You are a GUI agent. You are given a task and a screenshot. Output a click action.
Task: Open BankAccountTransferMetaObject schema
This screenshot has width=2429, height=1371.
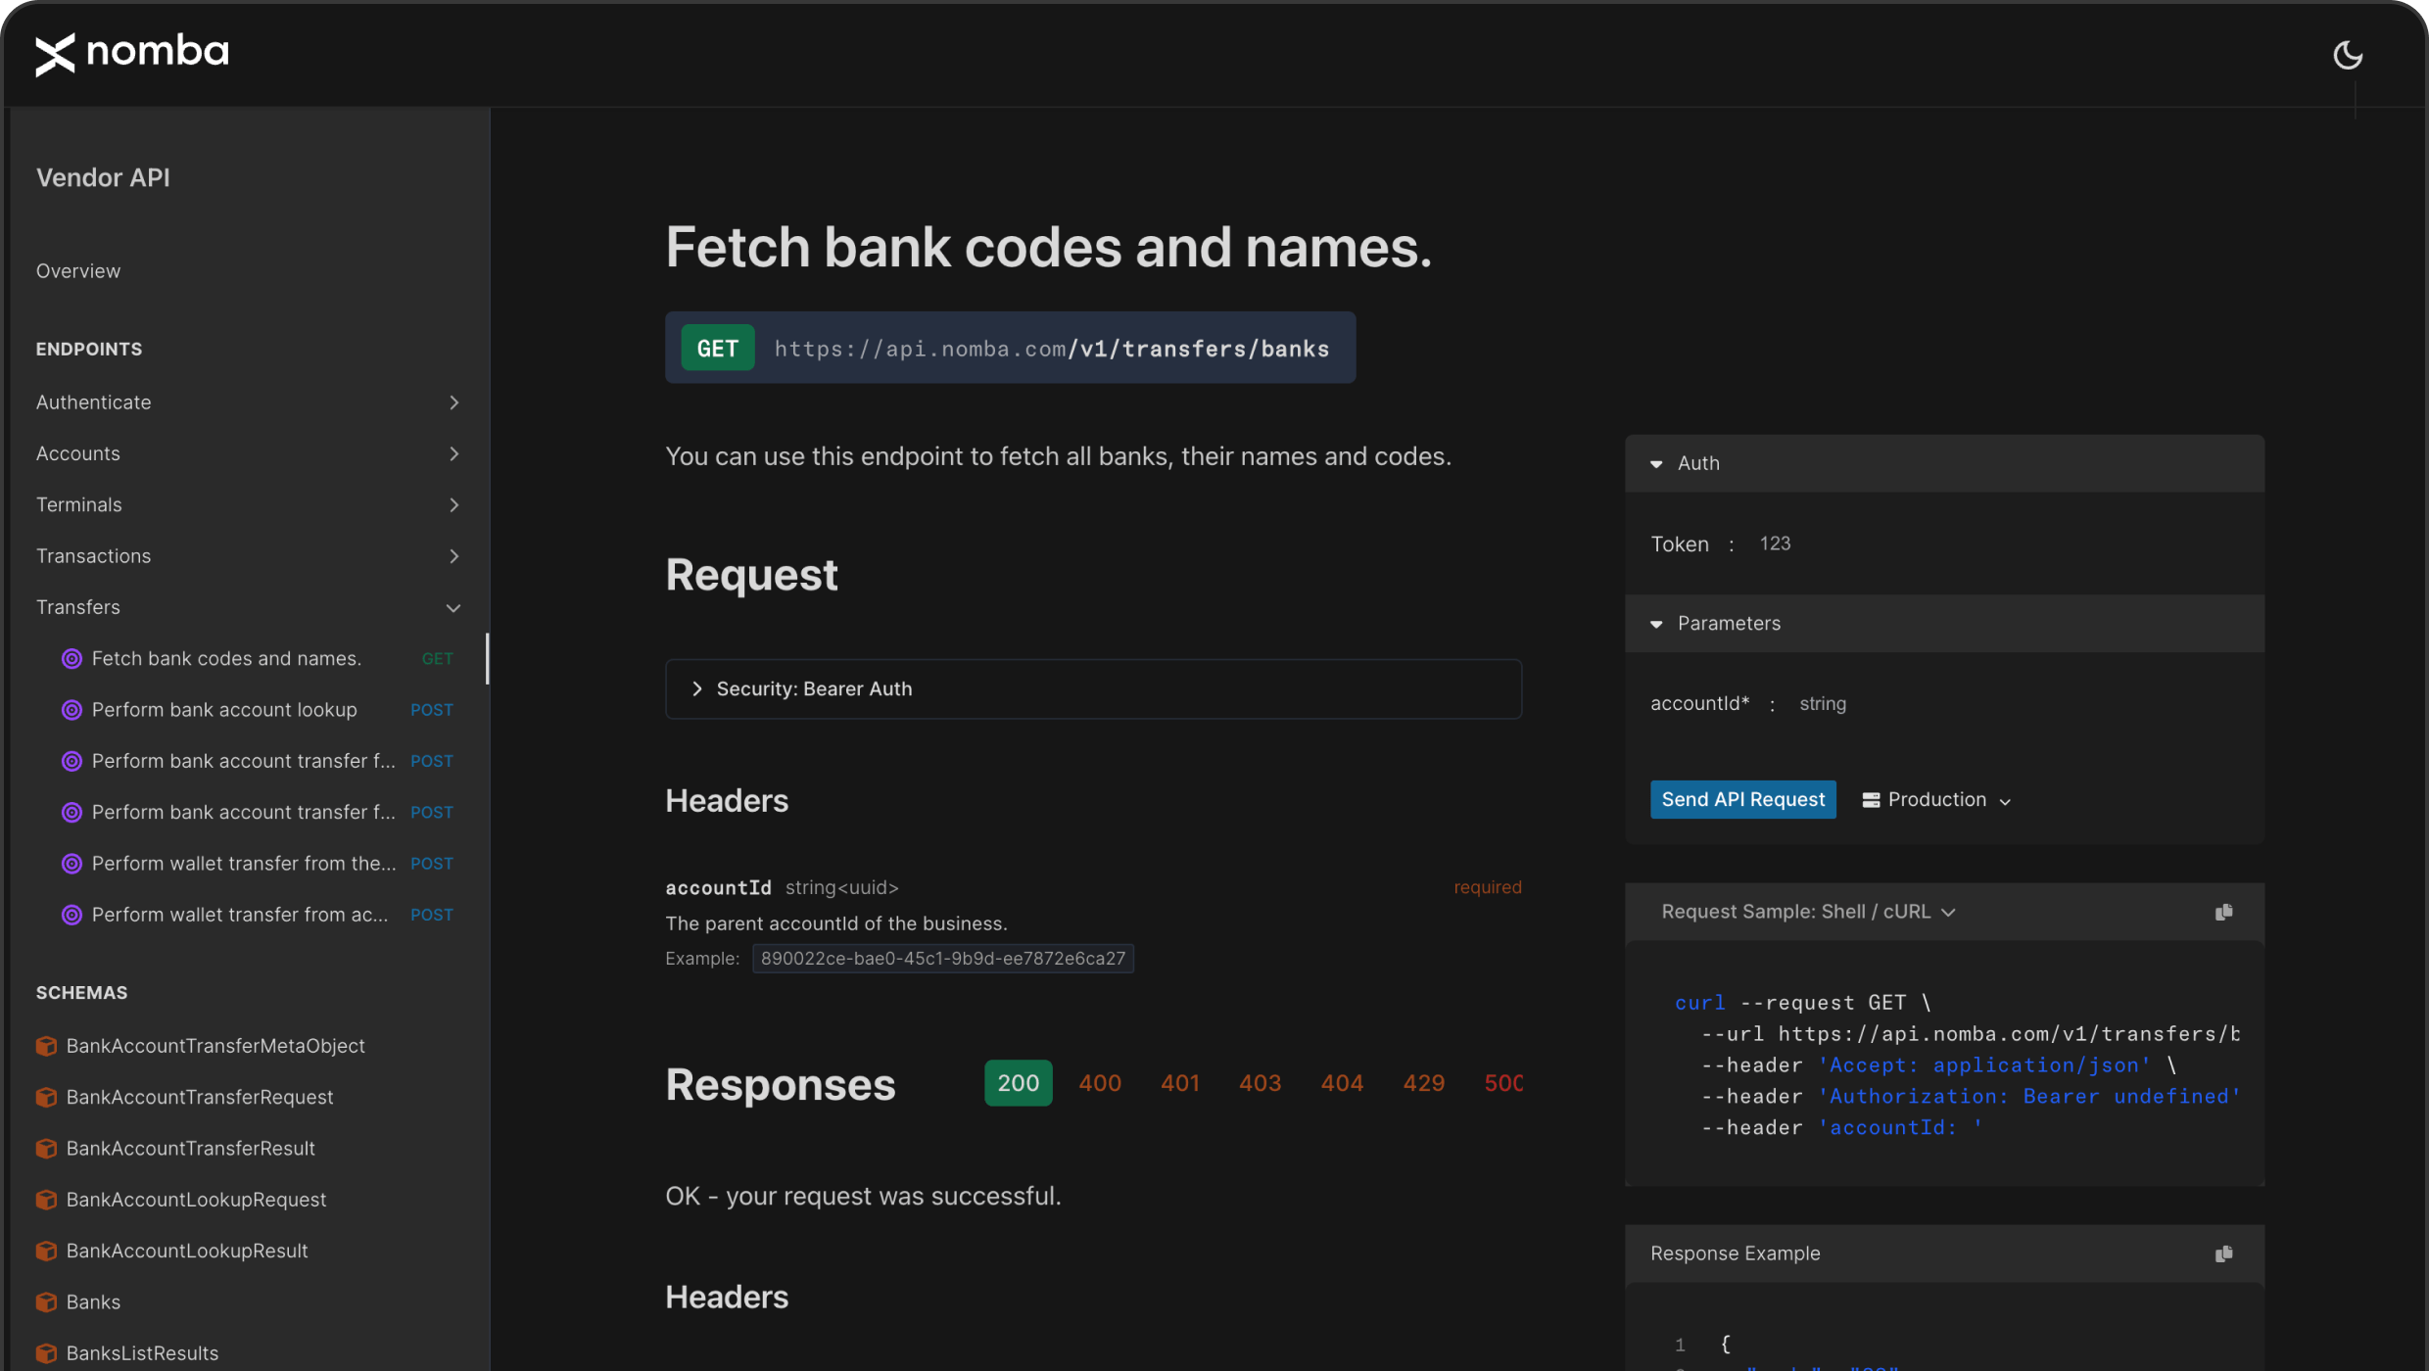tap(215, 1046)
